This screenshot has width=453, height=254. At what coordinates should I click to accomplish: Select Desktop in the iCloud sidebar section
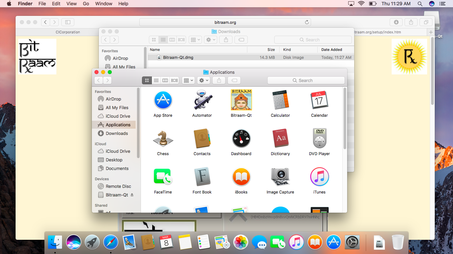point(114,160)
